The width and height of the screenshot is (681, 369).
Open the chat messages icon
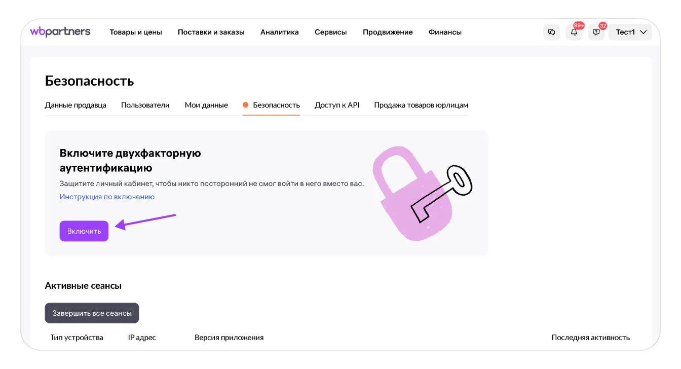[551, 32]
